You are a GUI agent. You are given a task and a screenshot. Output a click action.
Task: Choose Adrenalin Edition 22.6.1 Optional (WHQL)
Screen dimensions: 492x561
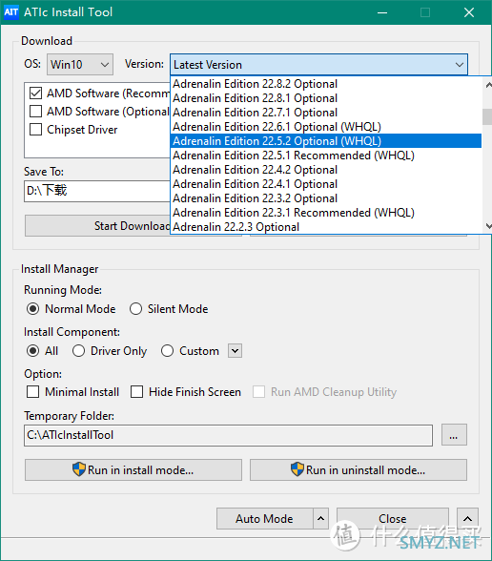coord(326,127)
